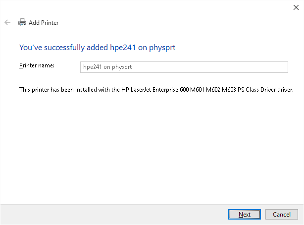This screenshot has width=304, height=225.
Task: Click the "Add Printer" window title text
Action: (44, 23)
